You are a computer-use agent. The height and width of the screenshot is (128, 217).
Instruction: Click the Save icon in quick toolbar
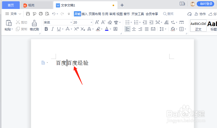[x=28, y=14]
